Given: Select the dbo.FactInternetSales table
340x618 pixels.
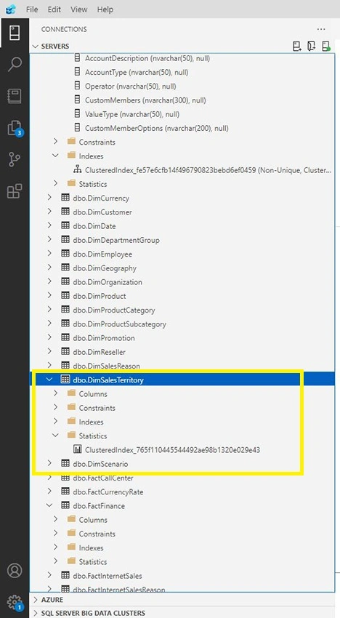Looking at the screenshot, I should tap(108, 576).
